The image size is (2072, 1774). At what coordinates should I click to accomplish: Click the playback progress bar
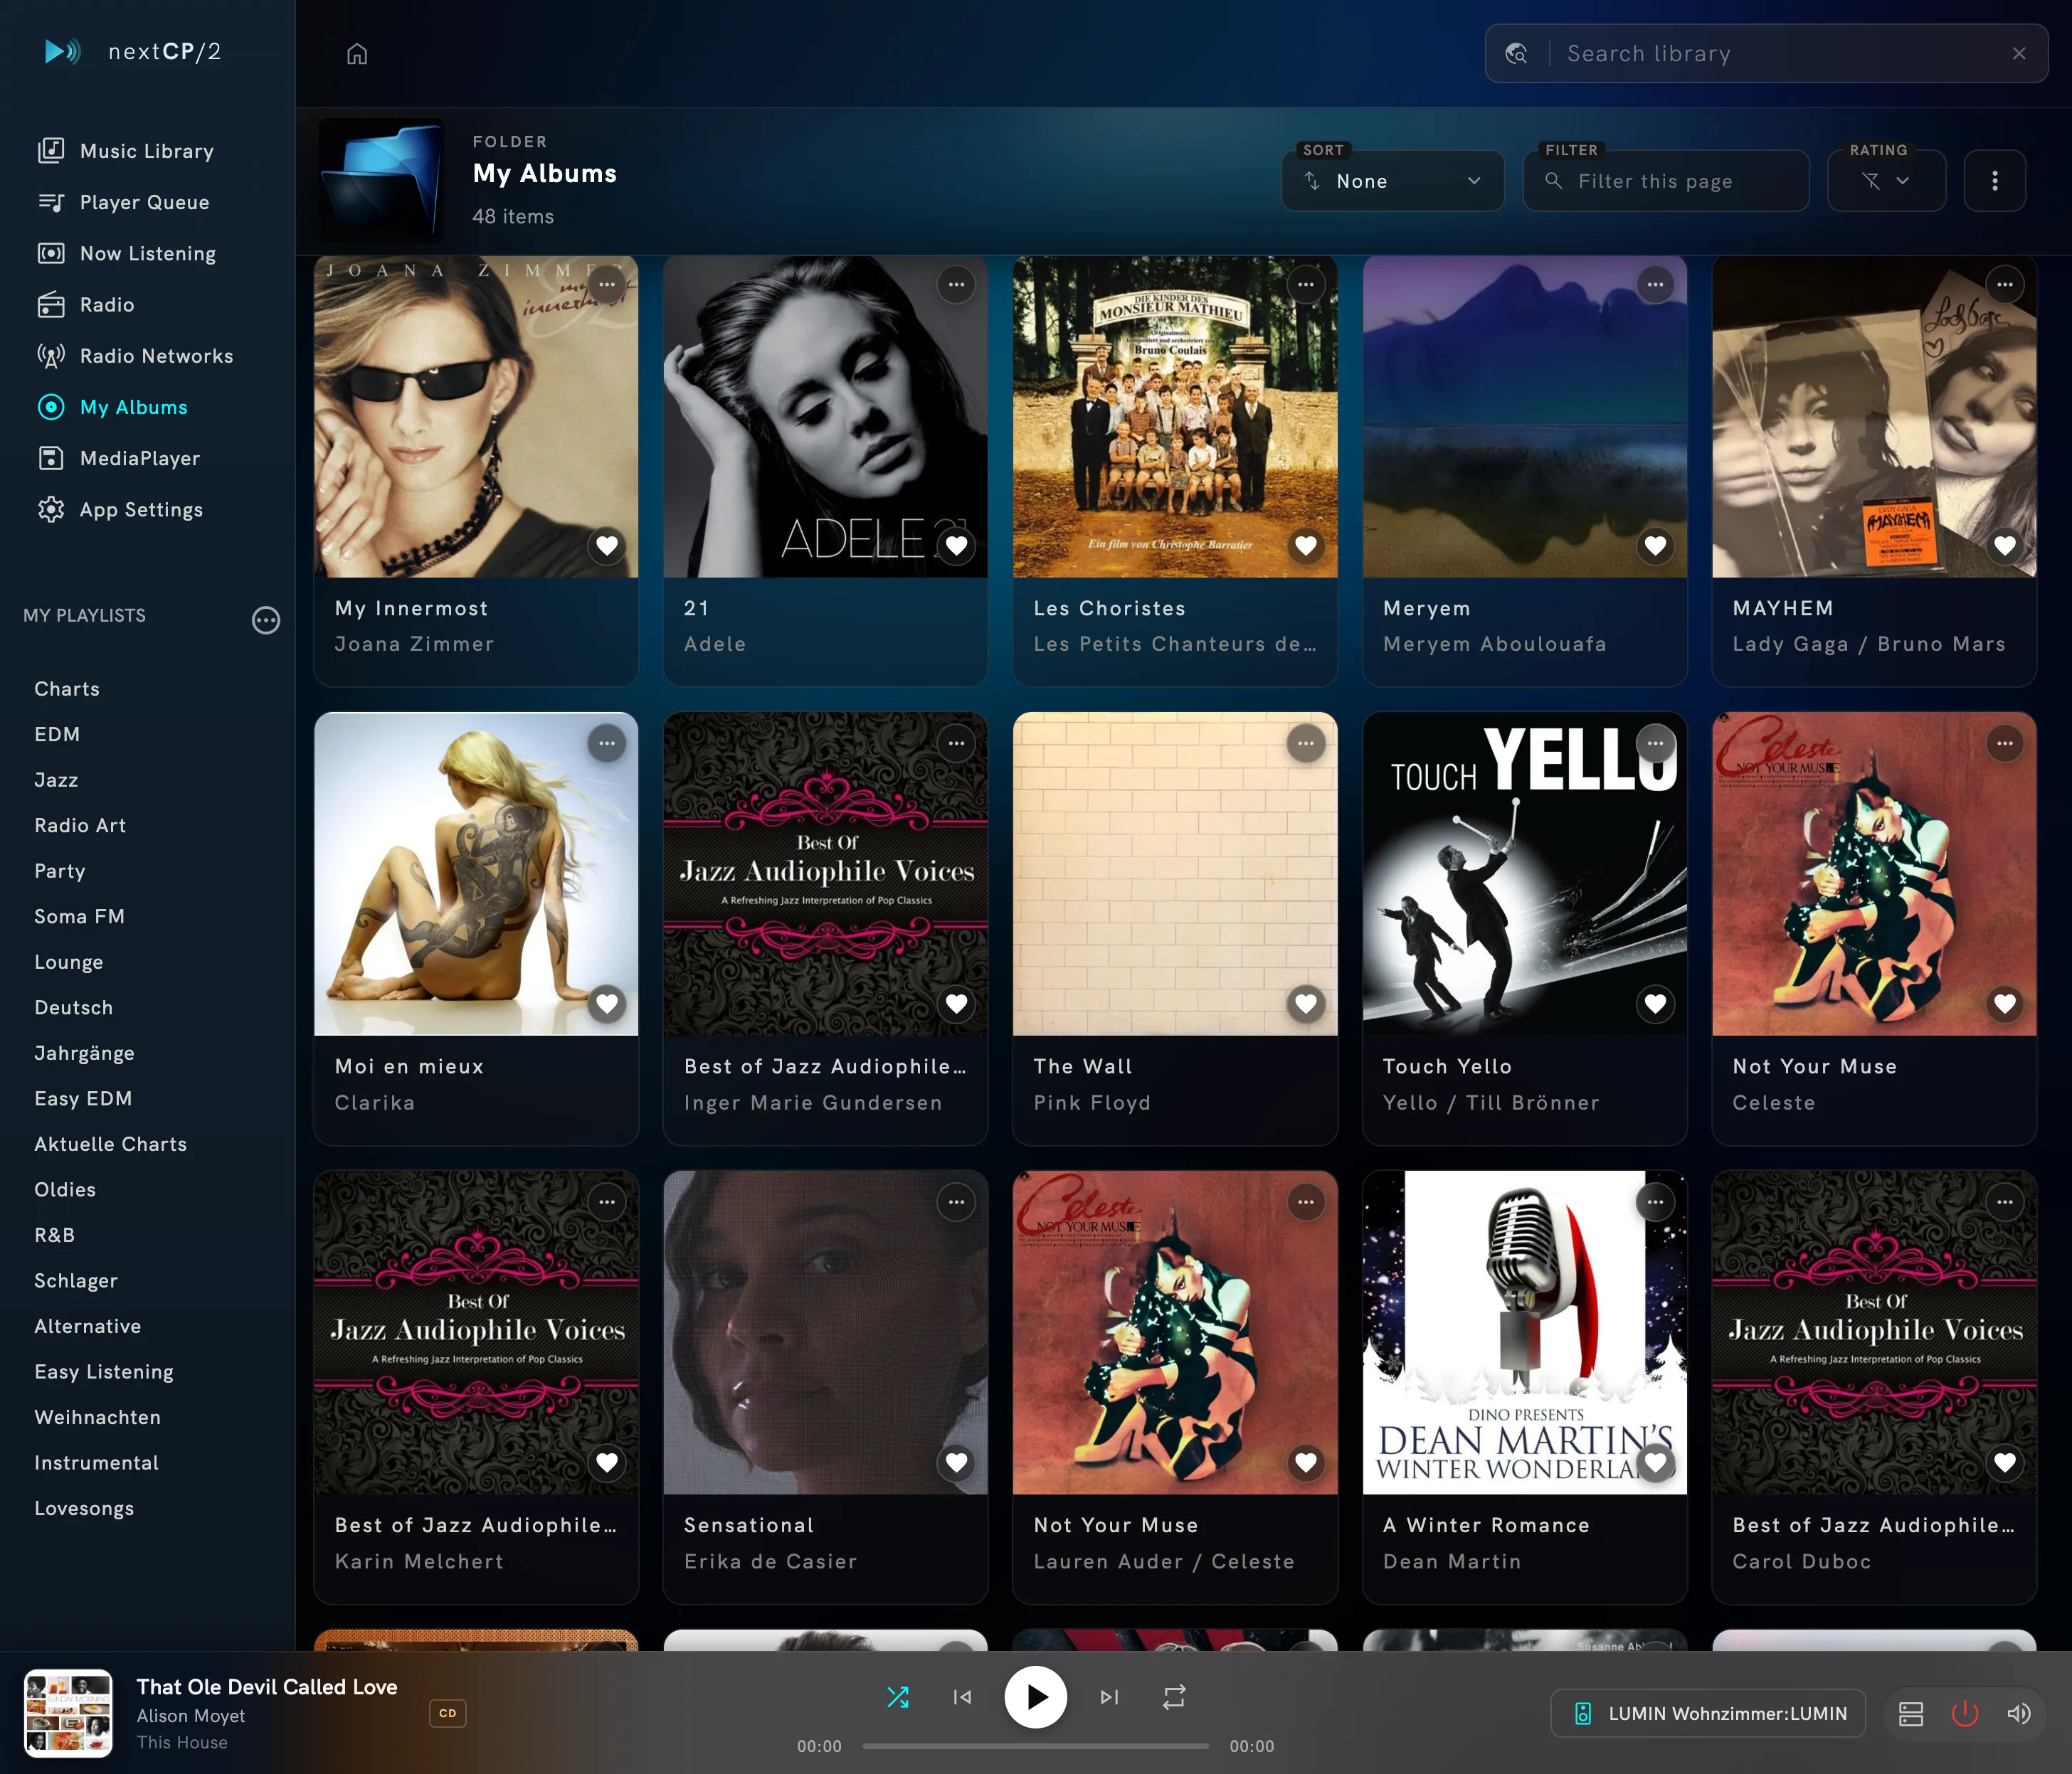1035,1746
